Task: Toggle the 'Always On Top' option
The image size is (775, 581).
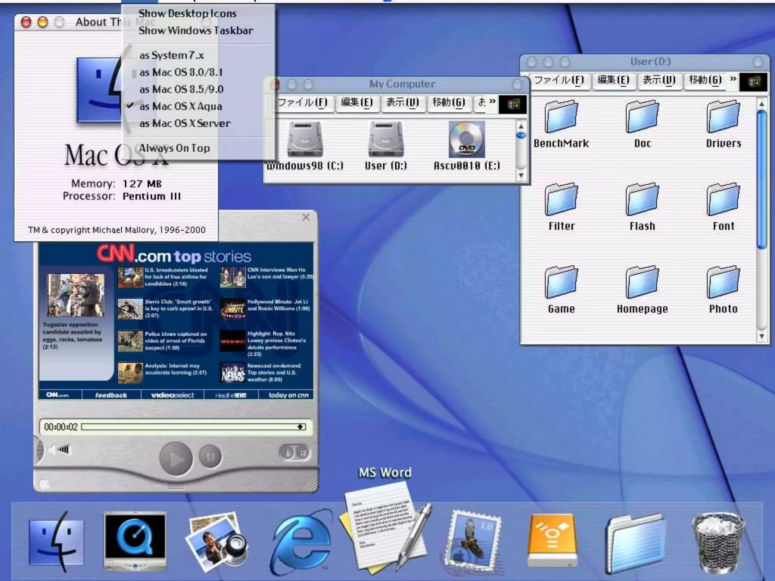Action: coord(174,148)
